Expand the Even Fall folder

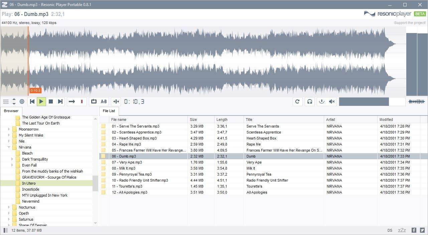[x=12, y=165]
